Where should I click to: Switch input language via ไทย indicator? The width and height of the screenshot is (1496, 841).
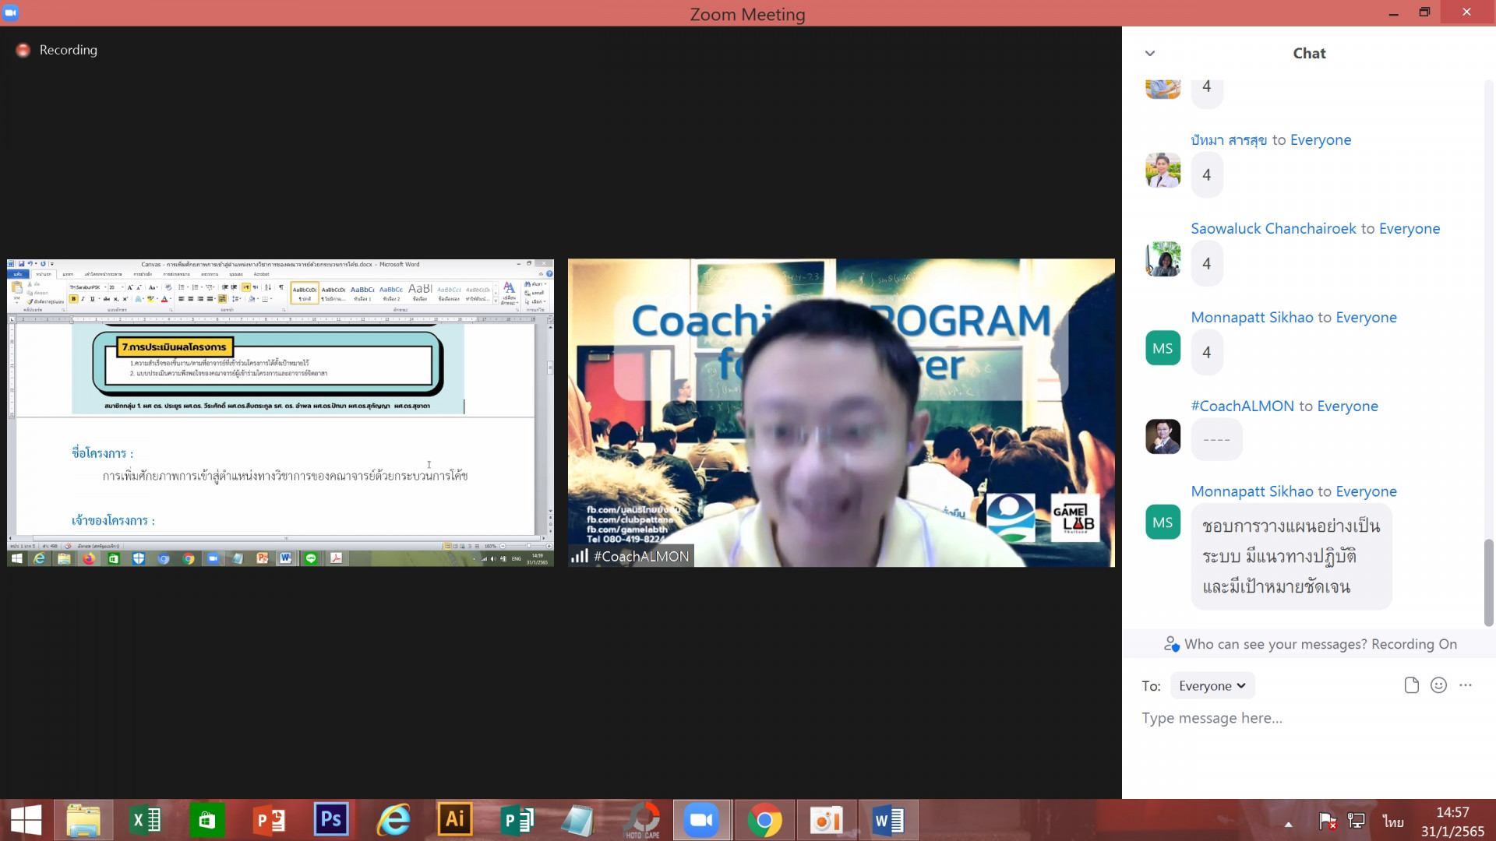click(1393, 822)
